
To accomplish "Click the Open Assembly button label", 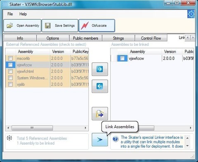I will [x=28, y=26].
